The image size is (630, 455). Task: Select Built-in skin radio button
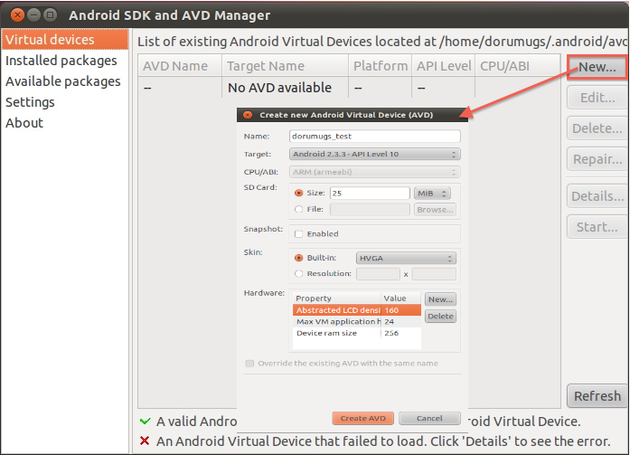298,258
